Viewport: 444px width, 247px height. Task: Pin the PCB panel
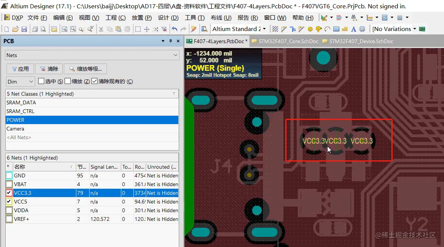point(170,41)
